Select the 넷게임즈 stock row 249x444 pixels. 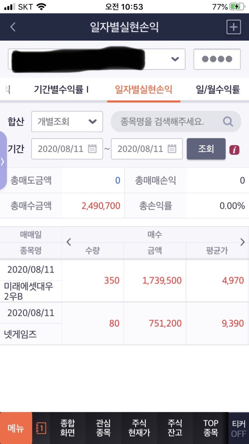pyautogui.click(x=124, y=323)
